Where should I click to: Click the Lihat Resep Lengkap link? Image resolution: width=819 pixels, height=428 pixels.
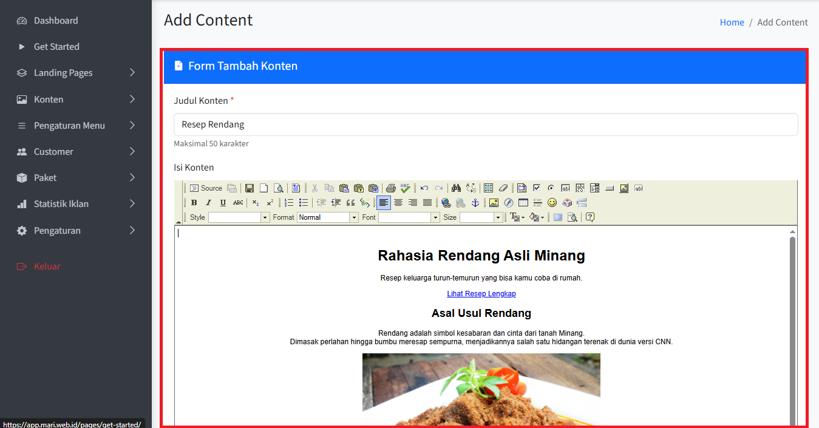(x=481, y=294)
